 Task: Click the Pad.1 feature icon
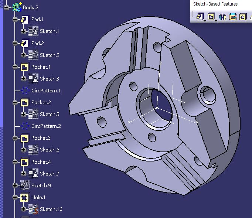point(25,20)
